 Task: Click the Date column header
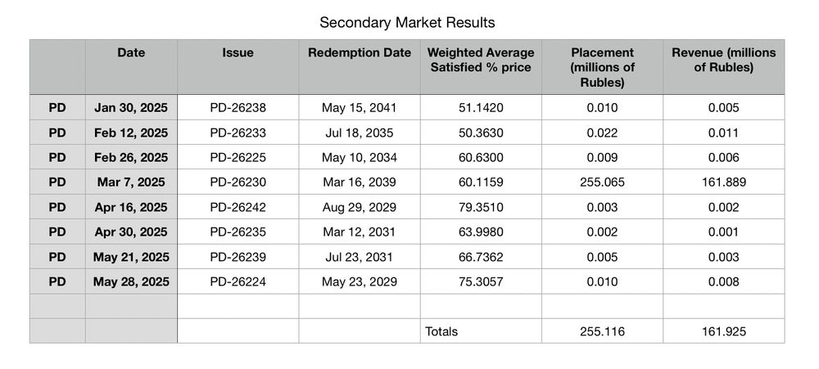131,67
